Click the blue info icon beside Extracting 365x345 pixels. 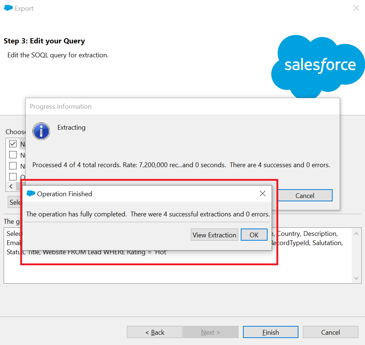pyautogui.click(x=41, y=131)
